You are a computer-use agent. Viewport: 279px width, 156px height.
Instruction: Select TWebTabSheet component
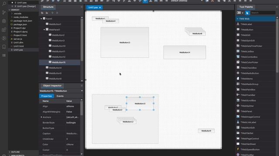point(248,144)
